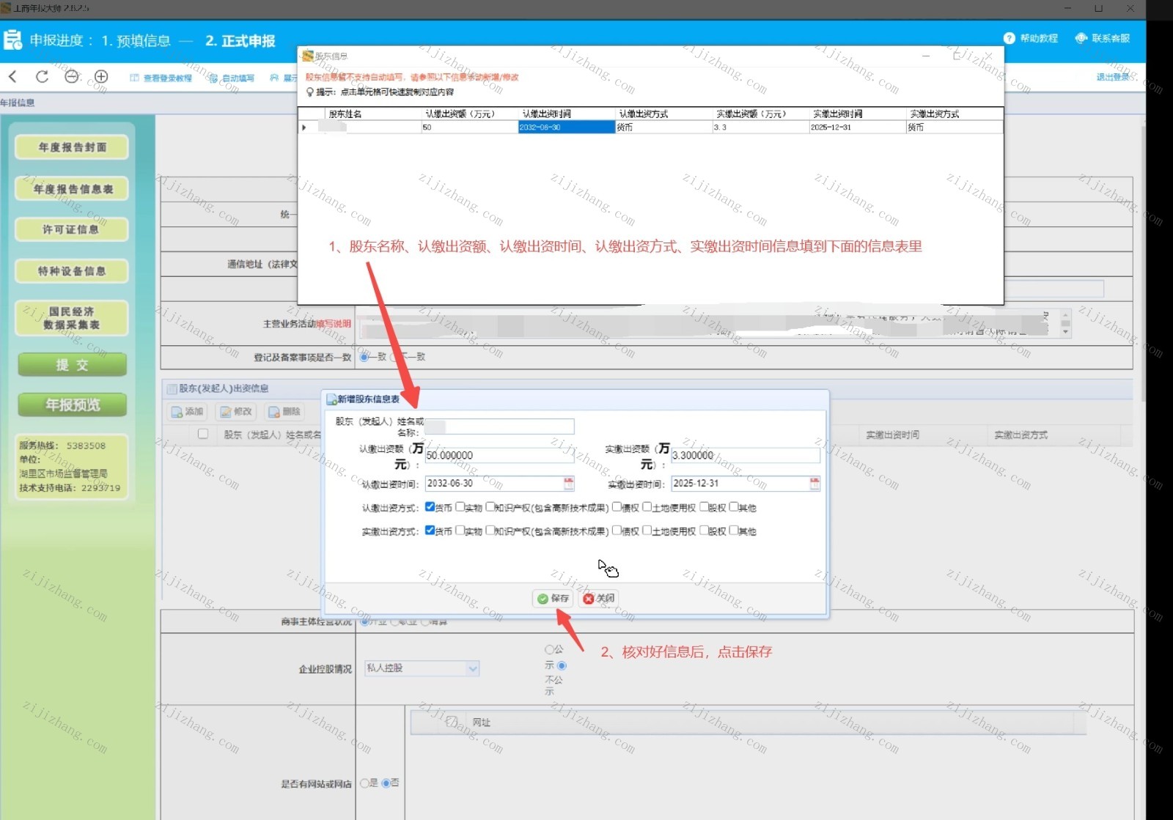Go back using the left arrow icon
1173x820 pixels.
(12, 76)
